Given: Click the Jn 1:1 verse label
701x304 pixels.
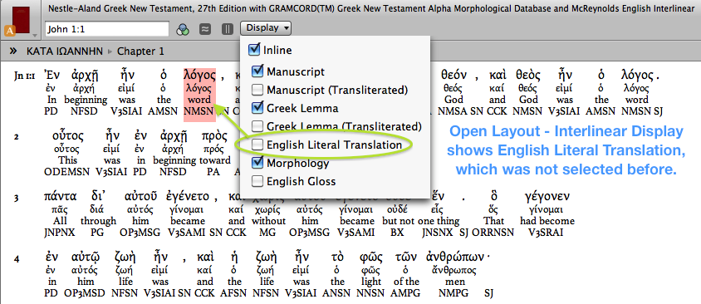Looking at the screenshot, I should point(25,76).
